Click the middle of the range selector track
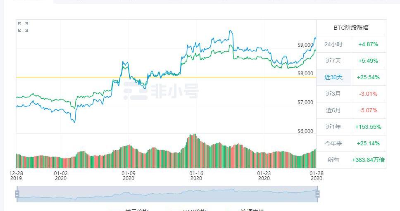 167,194
